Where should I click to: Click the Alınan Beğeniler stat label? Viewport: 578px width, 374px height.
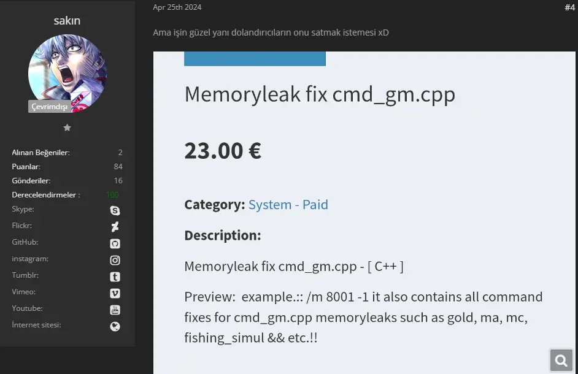point(40,153)
